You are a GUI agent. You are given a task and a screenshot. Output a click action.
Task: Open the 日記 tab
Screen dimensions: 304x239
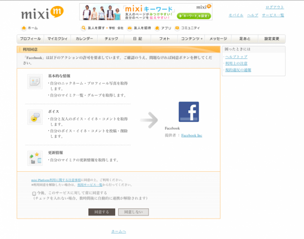pyautogui.click(x=138, y=39)
